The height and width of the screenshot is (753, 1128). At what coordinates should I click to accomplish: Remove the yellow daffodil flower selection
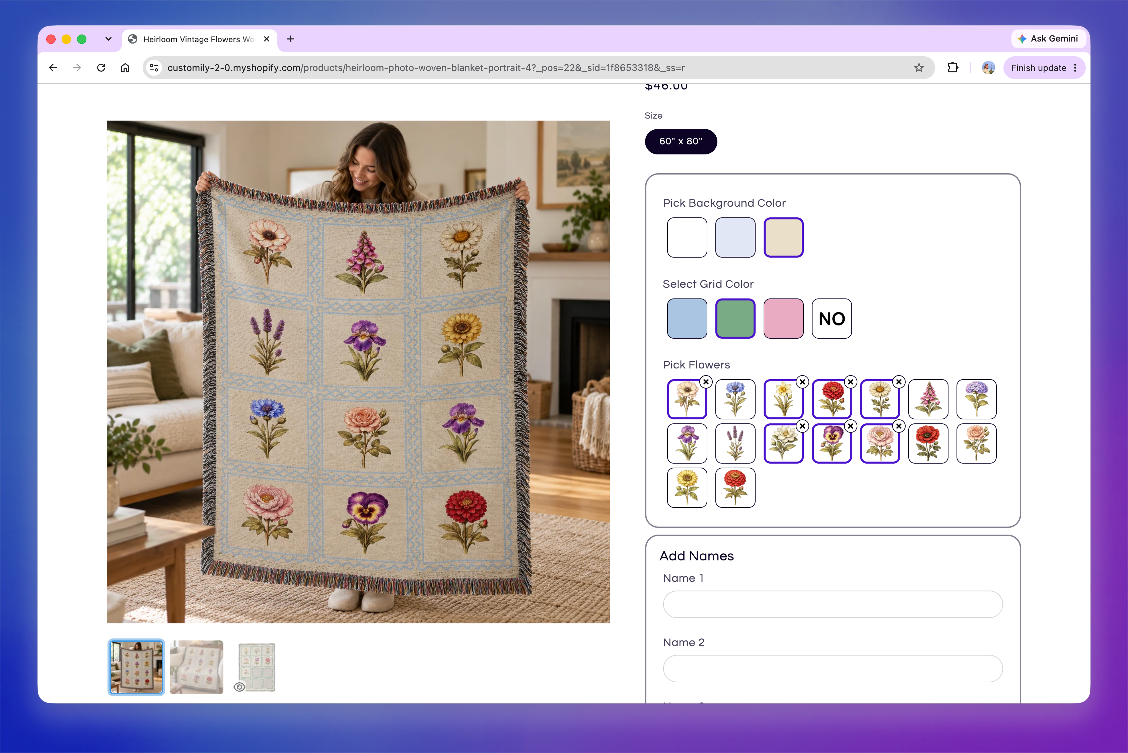(x=802, y=382)
